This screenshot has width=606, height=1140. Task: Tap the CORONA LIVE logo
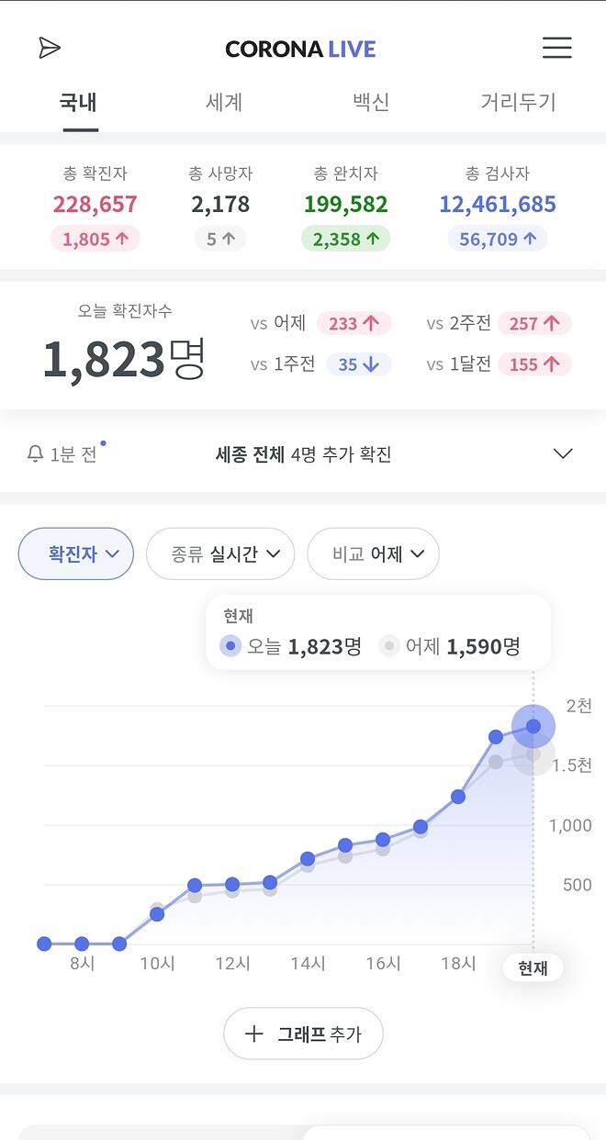[x=301, y=49]
